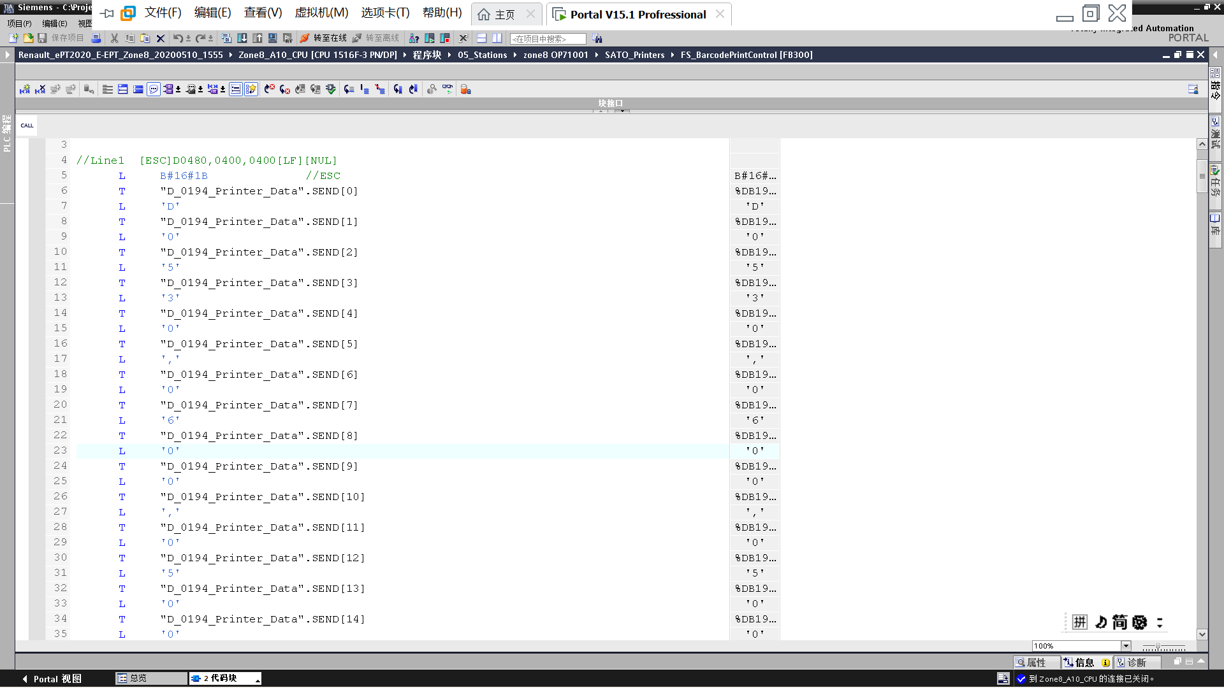Click the Split editor horizontally icon

coord(482,38)
